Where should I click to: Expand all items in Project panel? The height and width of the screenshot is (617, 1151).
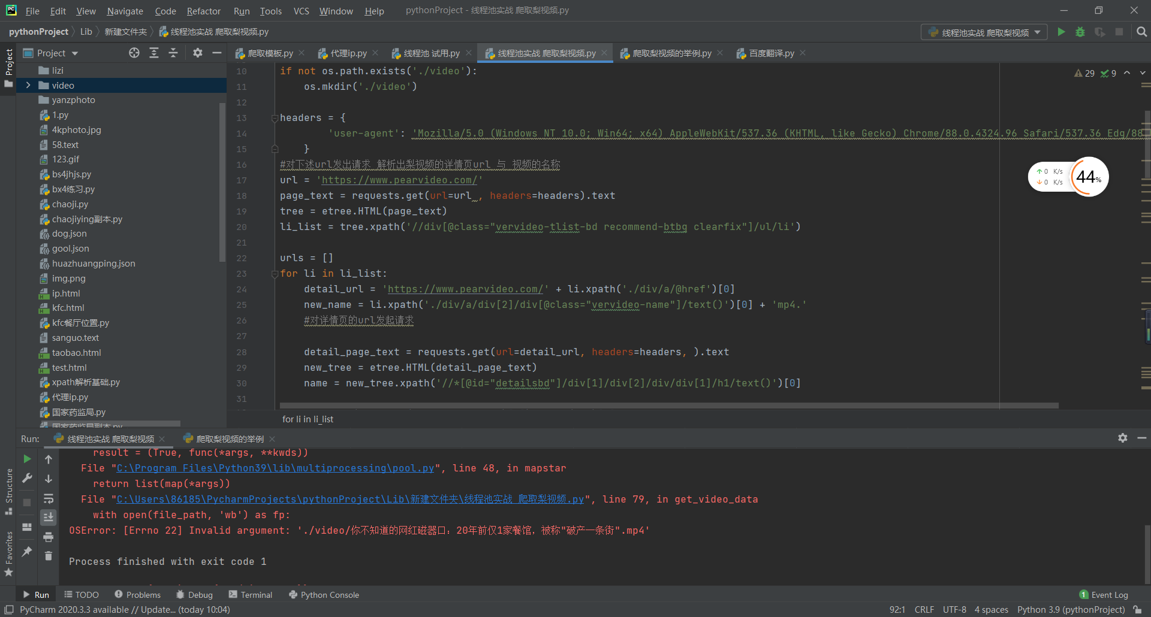tap(154, 53)
